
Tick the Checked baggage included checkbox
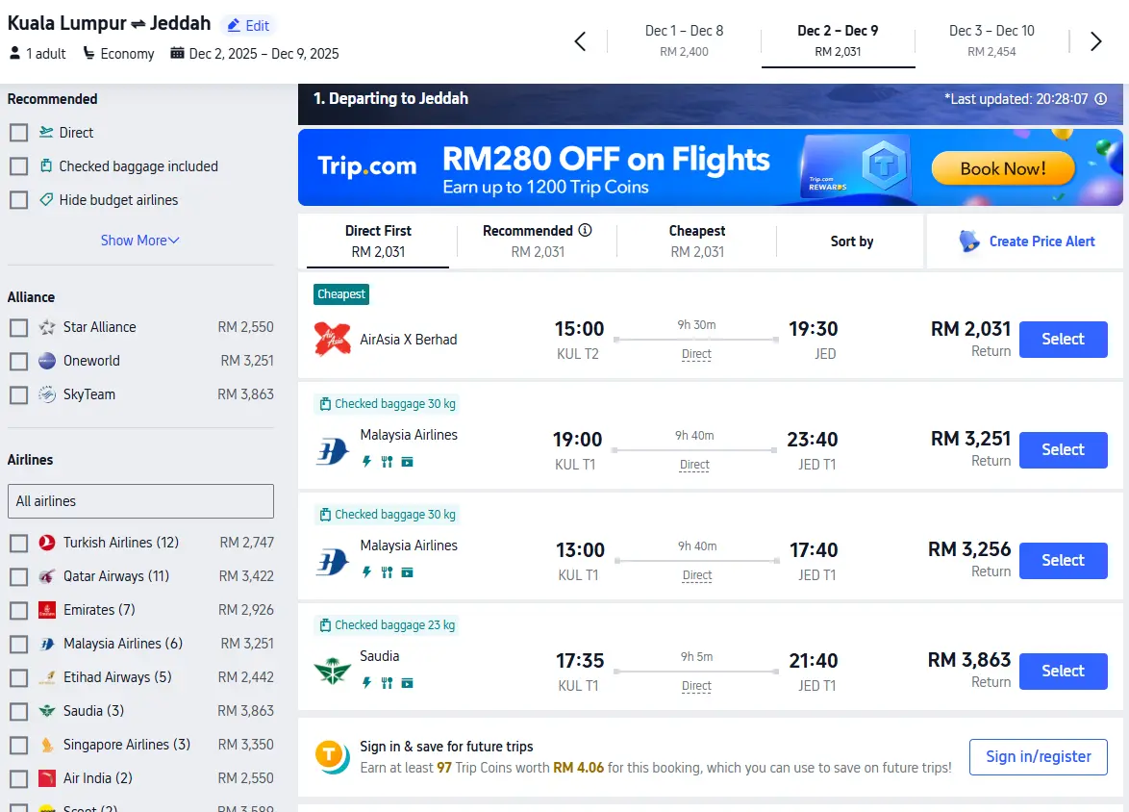click(18, 166)
